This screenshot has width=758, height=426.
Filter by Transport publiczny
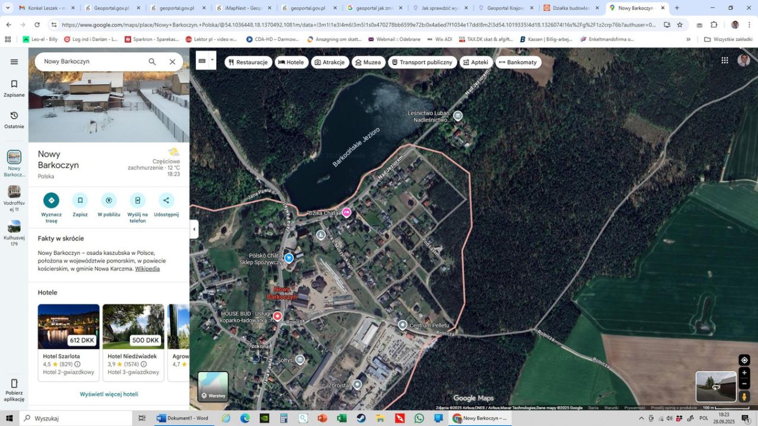click(422, 62)
